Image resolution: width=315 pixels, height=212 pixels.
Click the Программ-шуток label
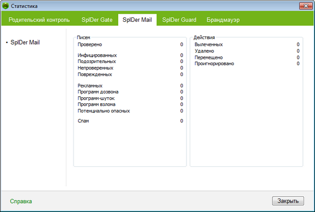tap(96, 98)
